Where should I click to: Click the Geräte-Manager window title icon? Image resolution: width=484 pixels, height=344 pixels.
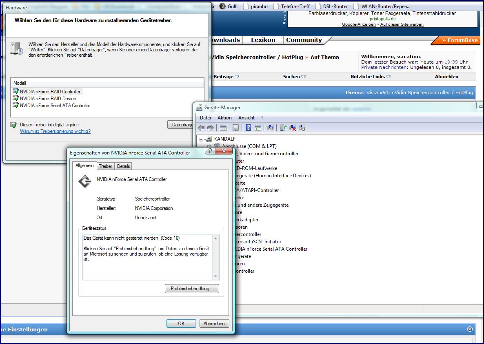coord(200,108)
